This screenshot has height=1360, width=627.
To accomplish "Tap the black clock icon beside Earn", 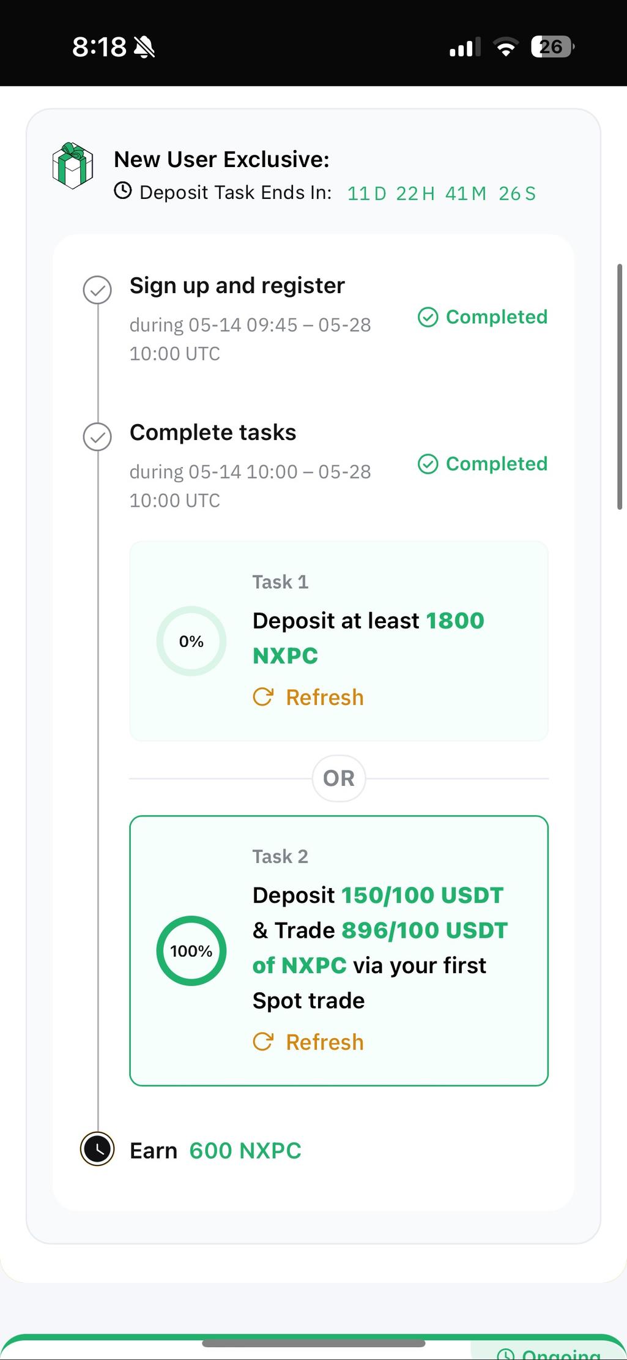I will (97, 1149).
